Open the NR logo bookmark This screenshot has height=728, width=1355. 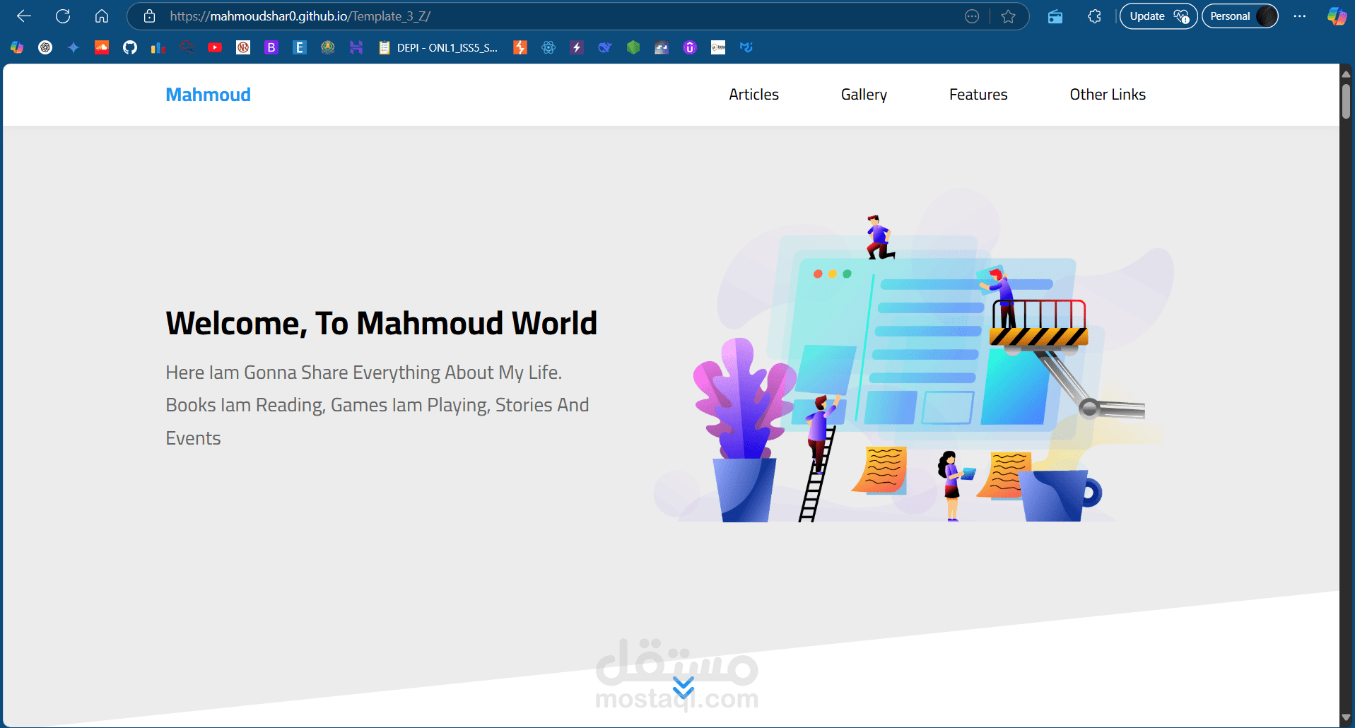coord(243,47)
